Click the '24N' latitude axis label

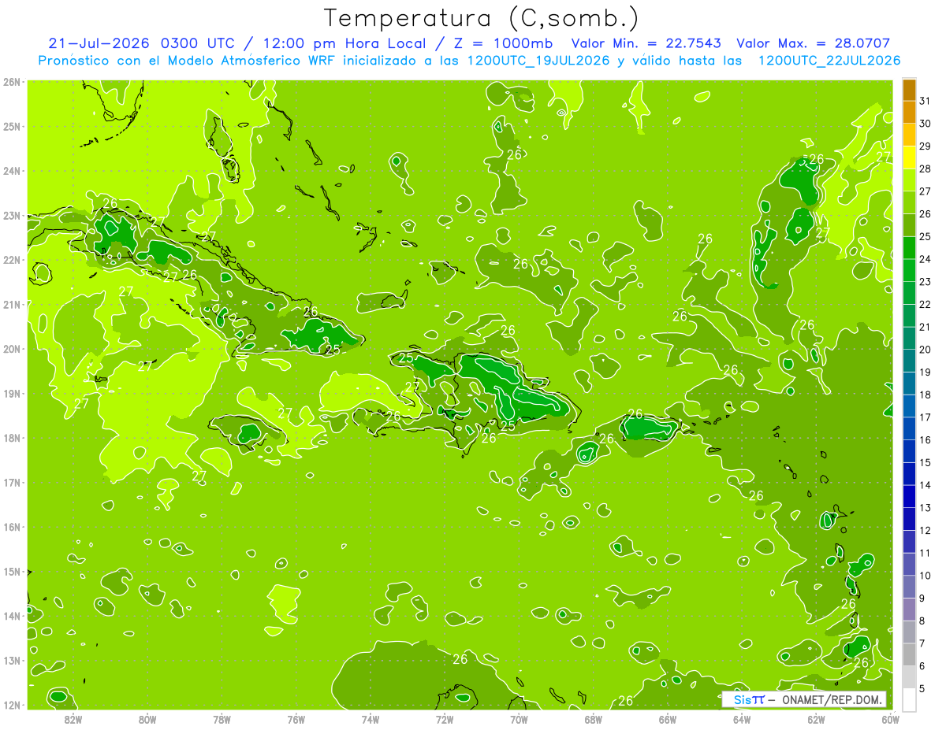point(12,171)
